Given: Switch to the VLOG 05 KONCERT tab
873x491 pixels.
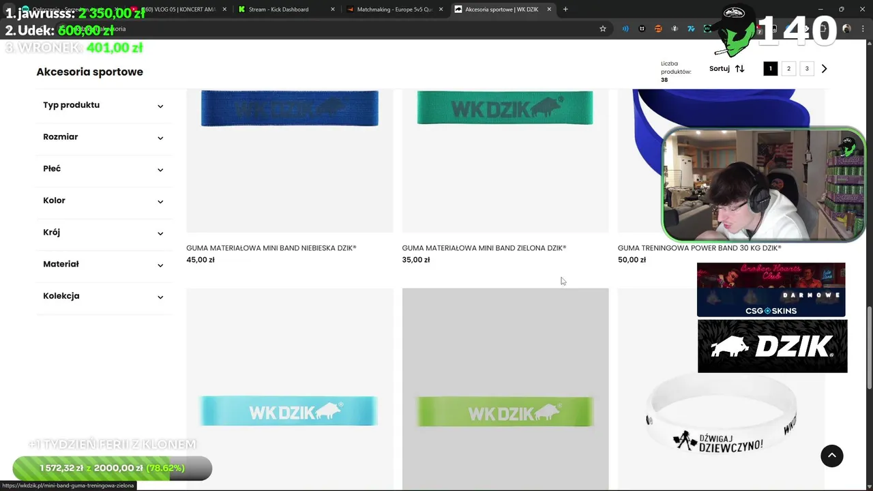Looking at the screenshot, I should (176, 10).
